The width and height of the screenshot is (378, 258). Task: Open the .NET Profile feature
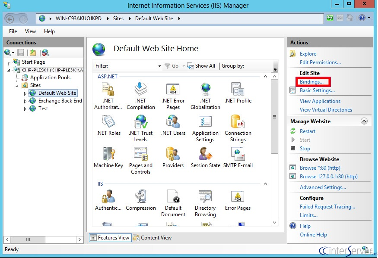(238, 93)
